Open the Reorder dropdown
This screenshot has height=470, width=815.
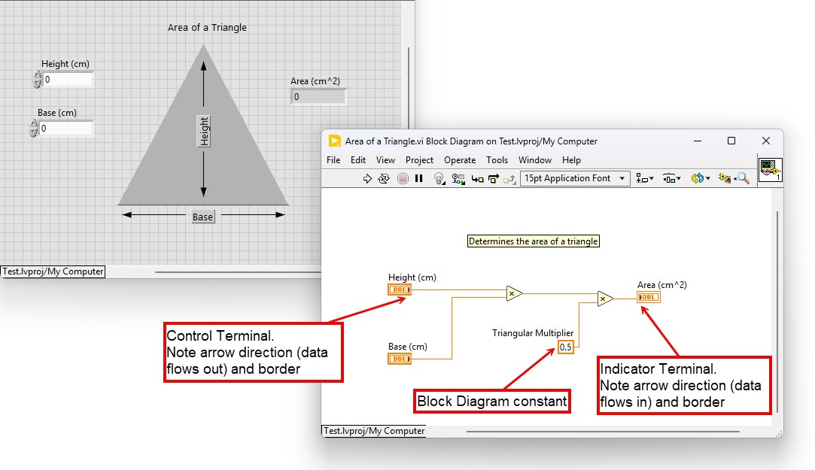click(x=700, y=179)
